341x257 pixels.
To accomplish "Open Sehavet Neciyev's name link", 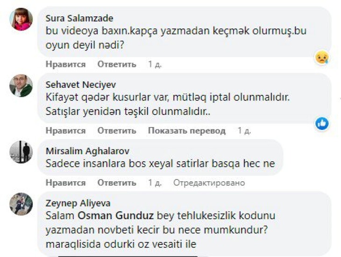I will click(x=81, y=85).
